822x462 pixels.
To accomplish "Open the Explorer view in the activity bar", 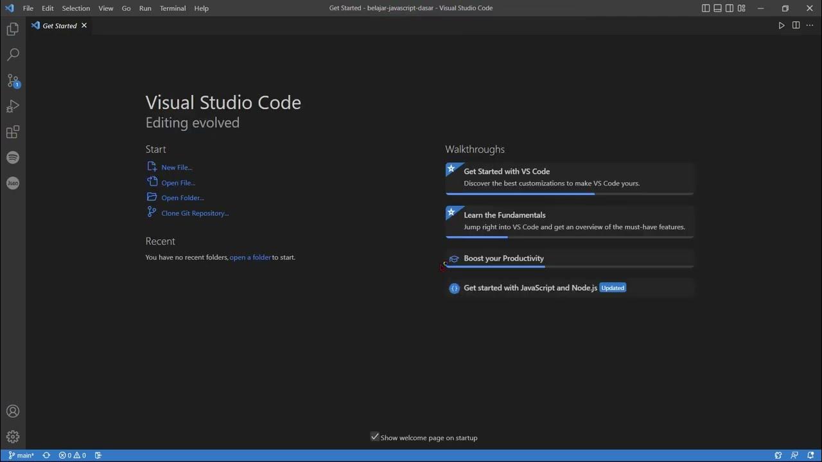I will [13, 30].
